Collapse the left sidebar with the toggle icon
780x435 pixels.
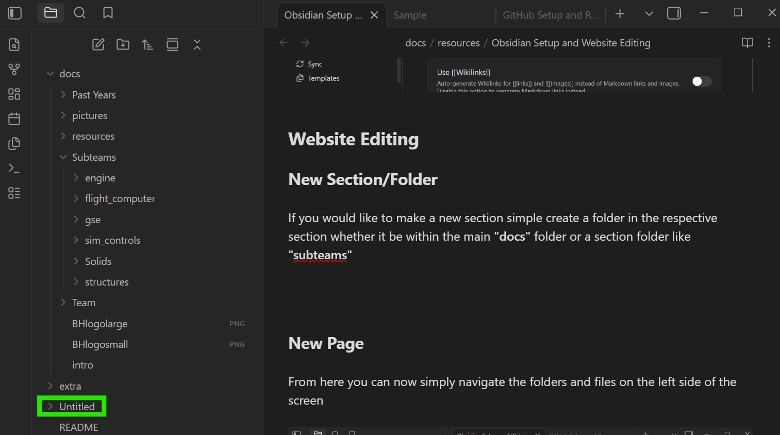point(15,13)
